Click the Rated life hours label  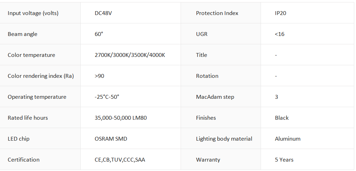(x=28, y=118)
